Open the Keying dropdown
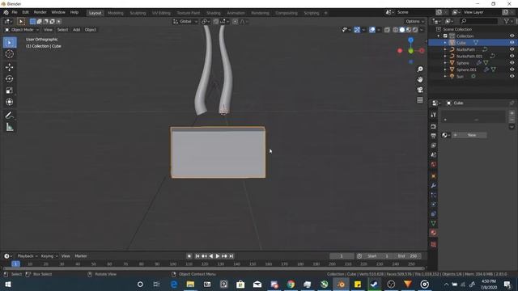 point(49,256)
